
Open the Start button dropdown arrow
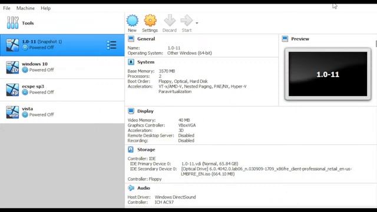197,23
